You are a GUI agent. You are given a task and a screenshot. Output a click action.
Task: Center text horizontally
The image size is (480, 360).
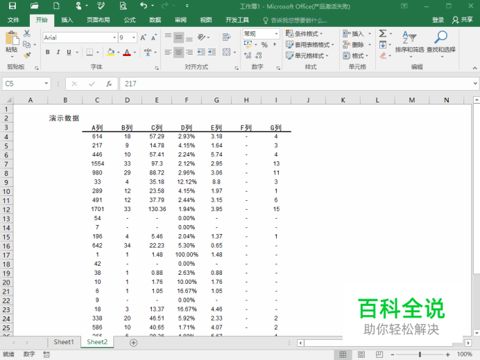179,52
